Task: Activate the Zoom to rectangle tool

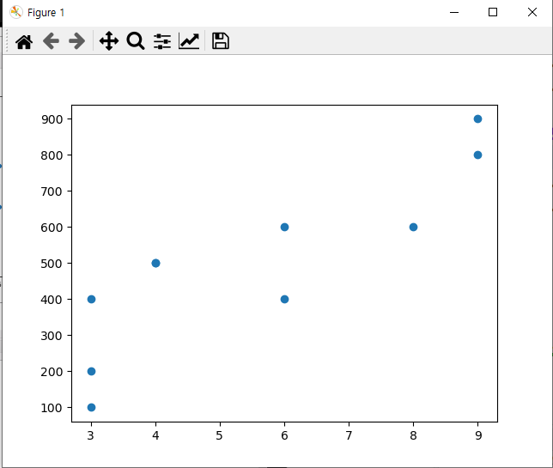Action: [136, 41]
